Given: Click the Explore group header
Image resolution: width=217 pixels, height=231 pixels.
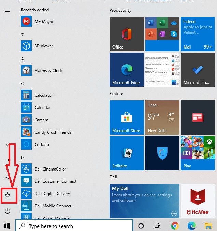Looking at the screenshot, I should [116, 94].
